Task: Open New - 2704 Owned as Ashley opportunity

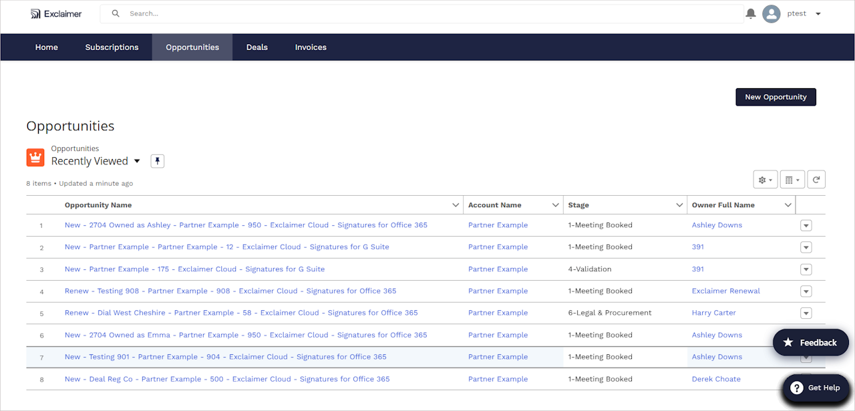Action: [246, 225]
